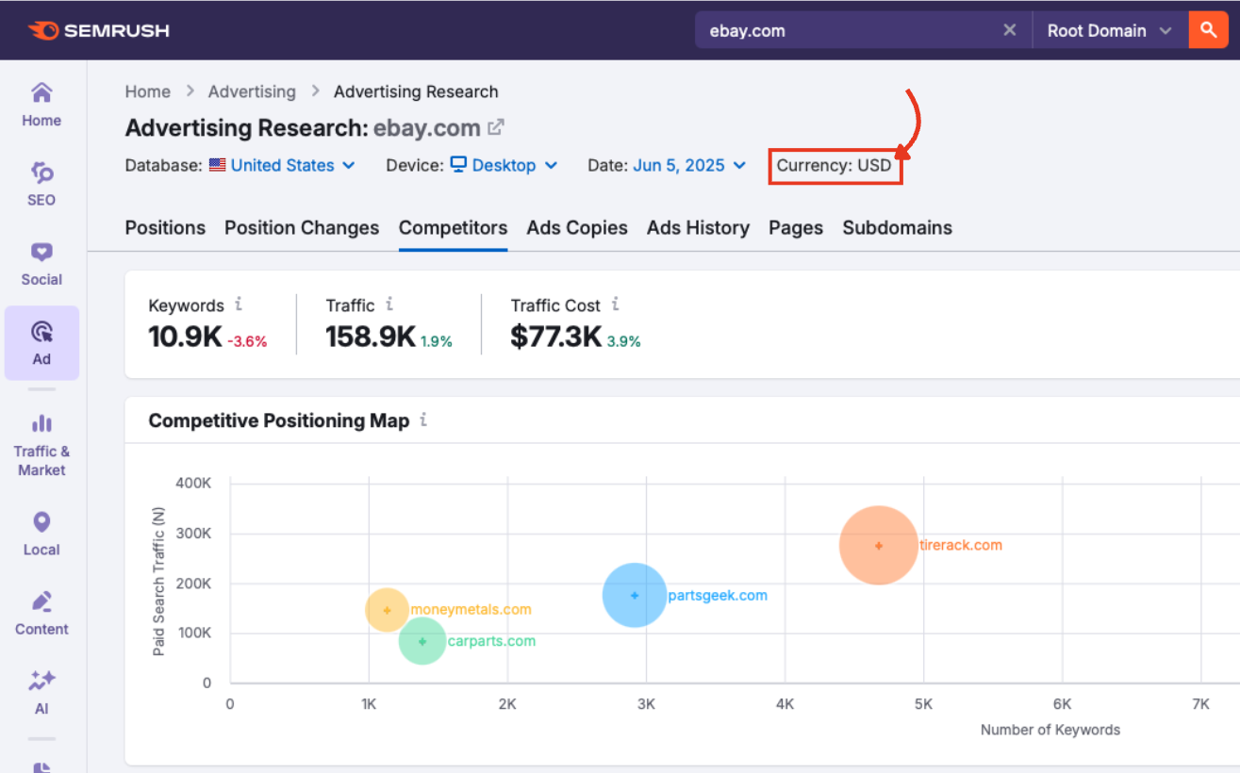Open the AI sidebar section
1240x773 pixels.
coord(41,692)
